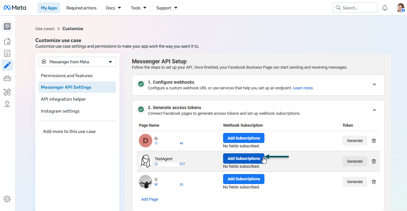Click Add Subscriptions for TestAgent
Viewport: 407px width, 211px height.
(x=244, y=158)
